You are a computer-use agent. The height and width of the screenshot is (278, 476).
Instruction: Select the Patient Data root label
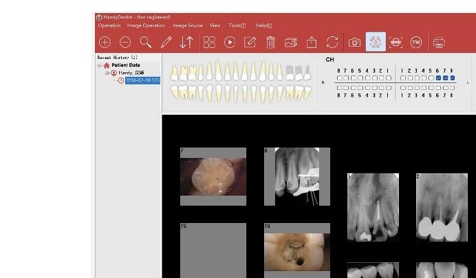(126, 65)
